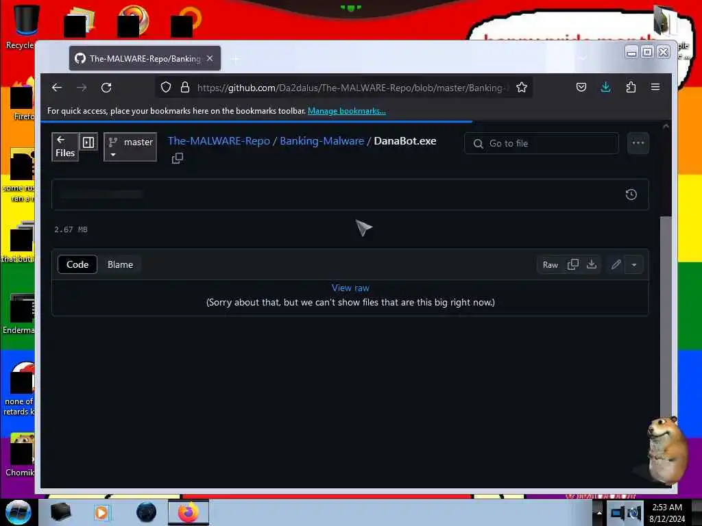702x526 pixels.
Task: Open the more file actions ellipsis
Action: [638, 143]
